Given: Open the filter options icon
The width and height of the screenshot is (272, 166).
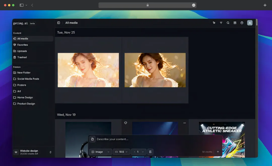Looking at the screenshot, I should click(x=221, y=23).
